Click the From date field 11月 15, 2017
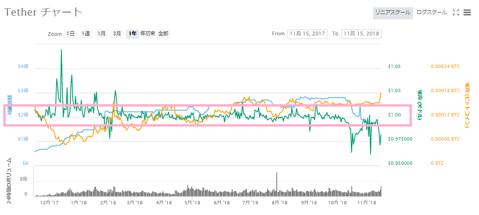The image size is (479, 215). [307, 34]
